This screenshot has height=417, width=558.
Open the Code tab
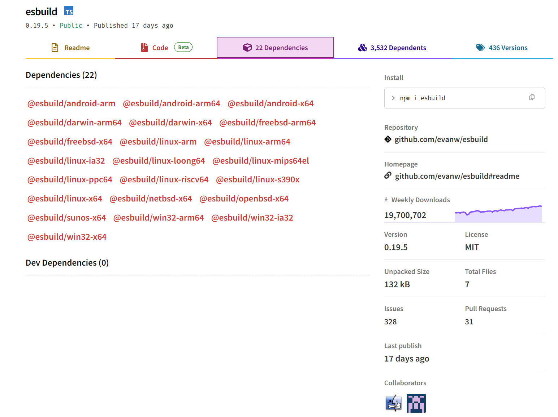click(x=160, y=48)
